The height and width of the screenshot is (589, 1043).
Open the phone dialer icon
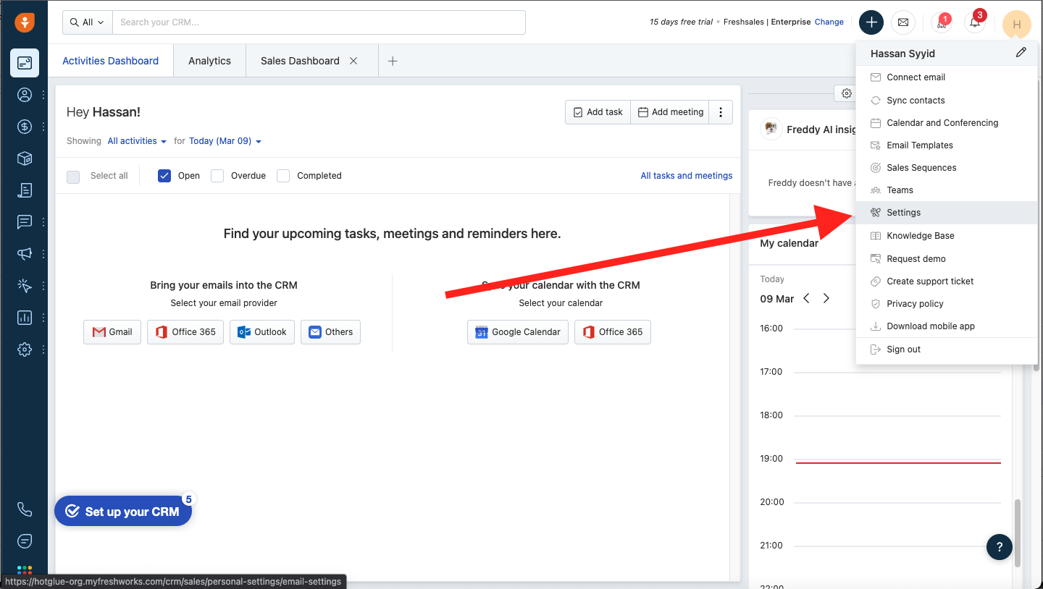(x=25, y=509)
